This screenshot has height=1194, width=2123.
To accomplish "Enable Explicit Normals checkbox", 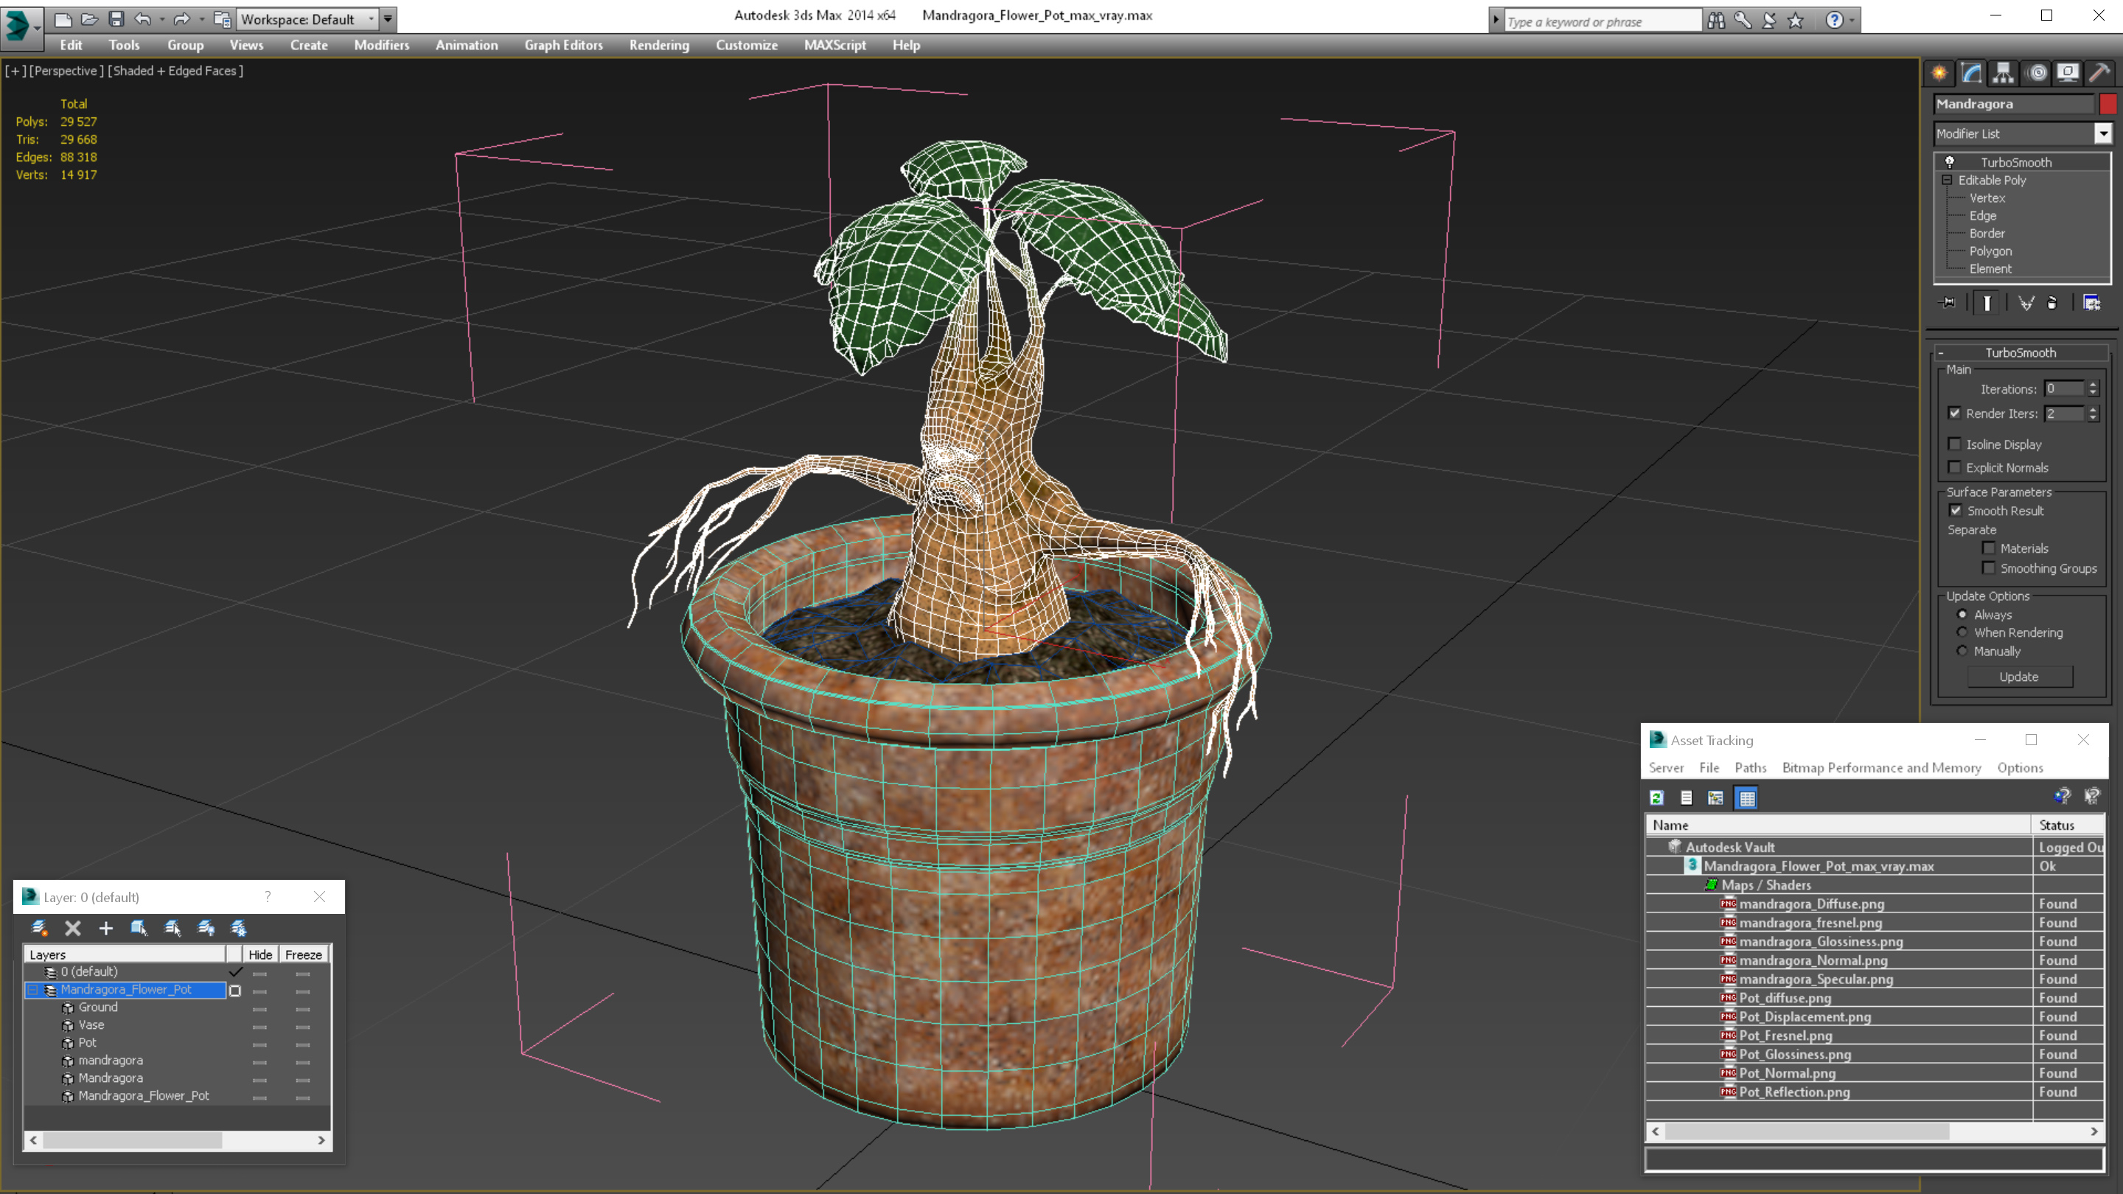I will tap(1954, 467).
